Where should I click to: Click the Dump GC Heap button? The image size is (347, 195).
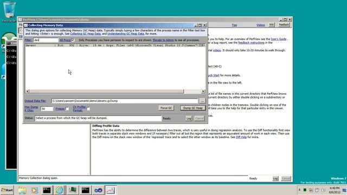click(x=193, y=108)
